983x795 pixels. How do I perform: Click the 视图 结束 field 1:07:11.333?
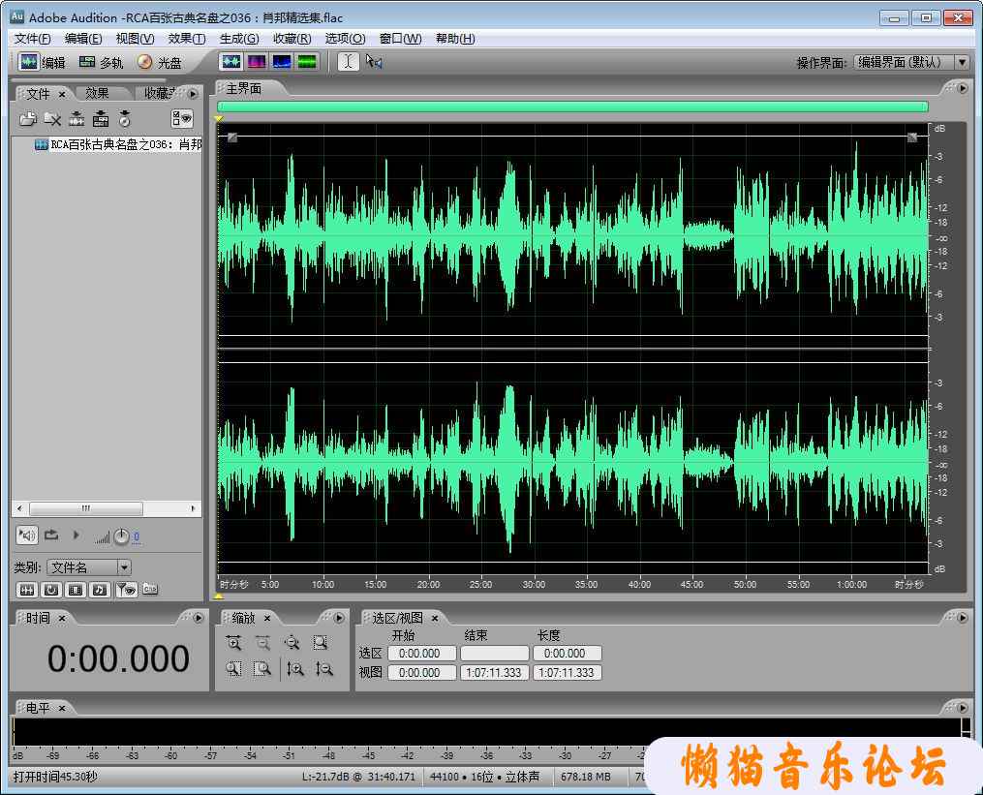tap(494, 673)
